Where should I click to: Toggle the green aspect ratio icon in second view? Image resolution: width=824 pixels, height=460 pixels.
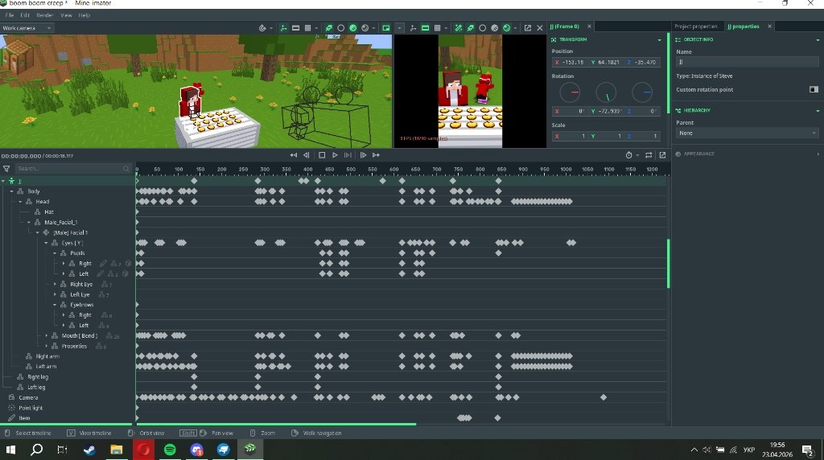pos(425,28)
